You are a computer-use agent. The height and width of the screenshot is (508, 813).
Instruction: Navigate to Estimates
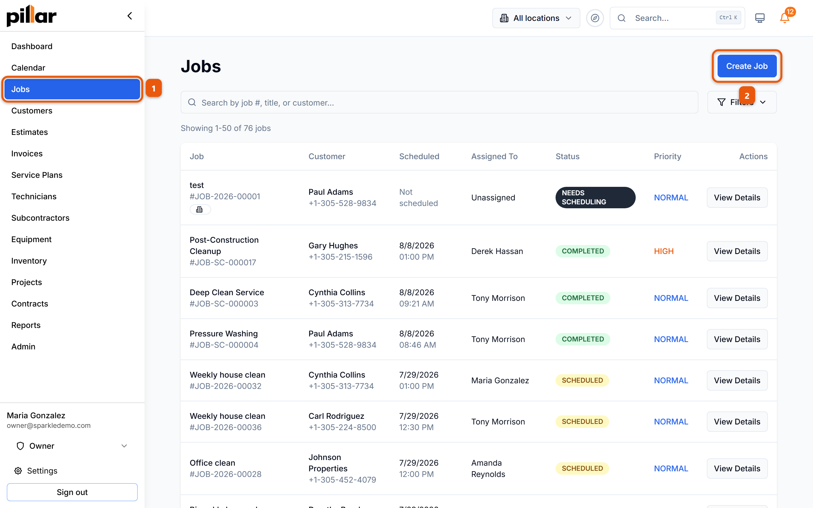tap(30, 132)
